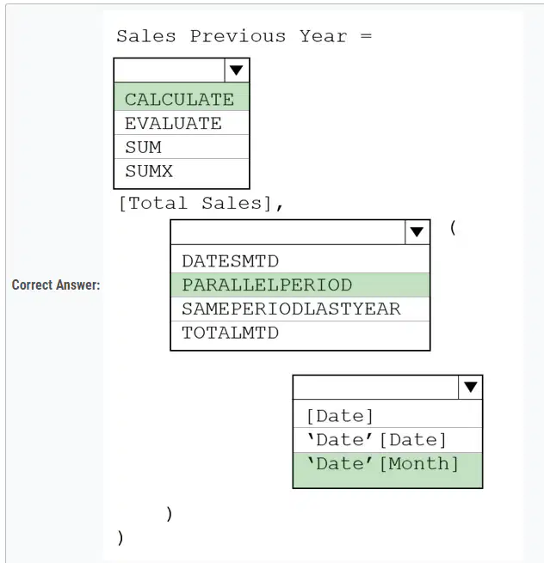Click the empty third dropdown field
Image resolution: width=544 pixels, height=563 pixels.
pyautogui.click(x=376, y=387)
